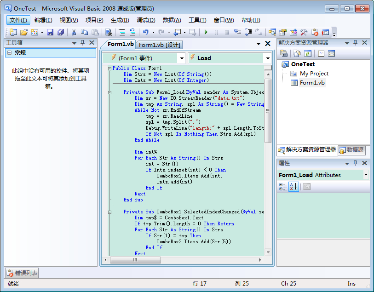Toggle alphabetical sort in Properties panel

pos(293,186)
